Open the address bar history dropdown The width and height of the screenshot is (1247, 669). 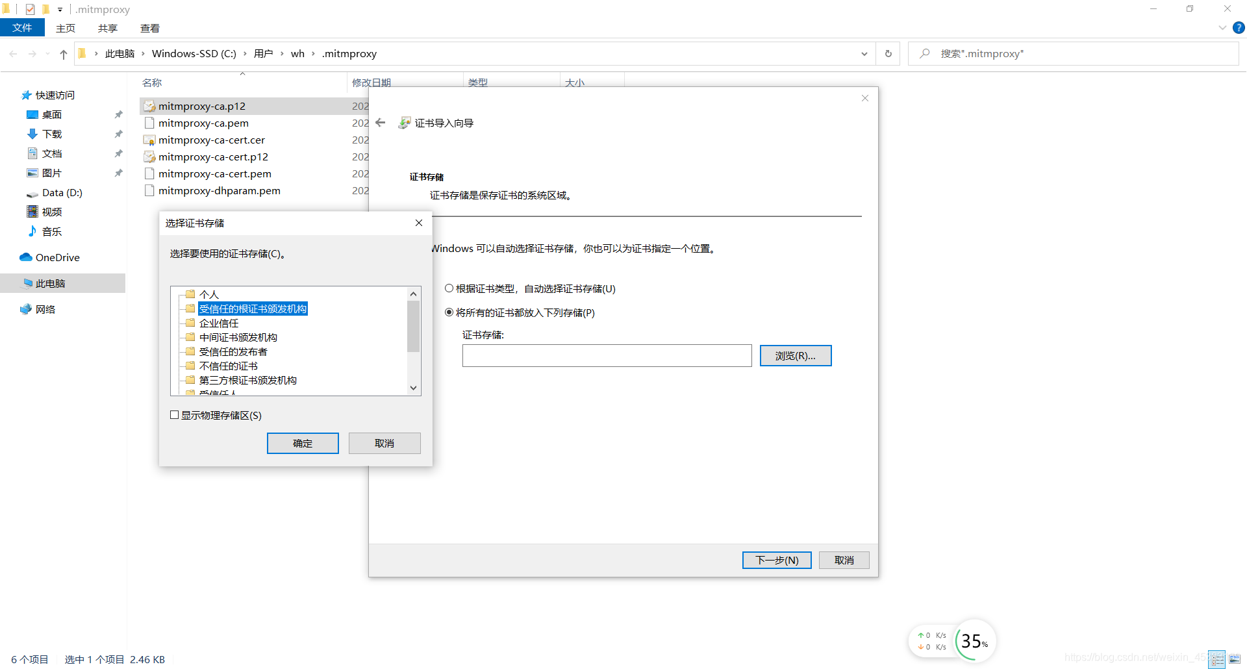(x=864, y=53)
